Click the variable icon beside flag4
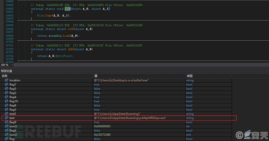This screenshot has width=269, height=141. (7, 97)
